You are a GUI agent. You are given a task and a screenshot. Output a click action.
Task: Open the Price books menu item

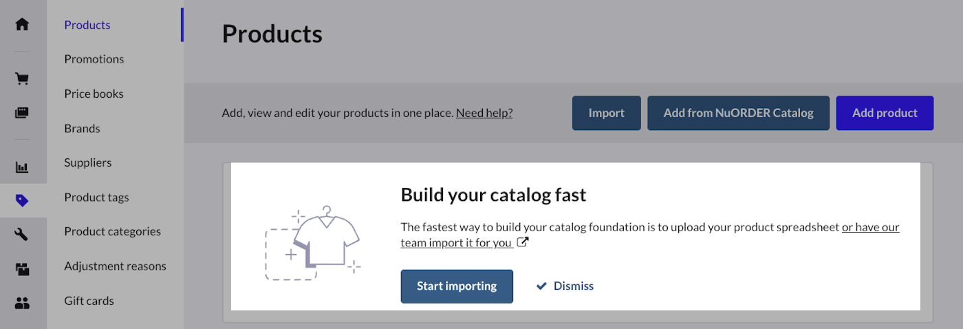[94, 94]
